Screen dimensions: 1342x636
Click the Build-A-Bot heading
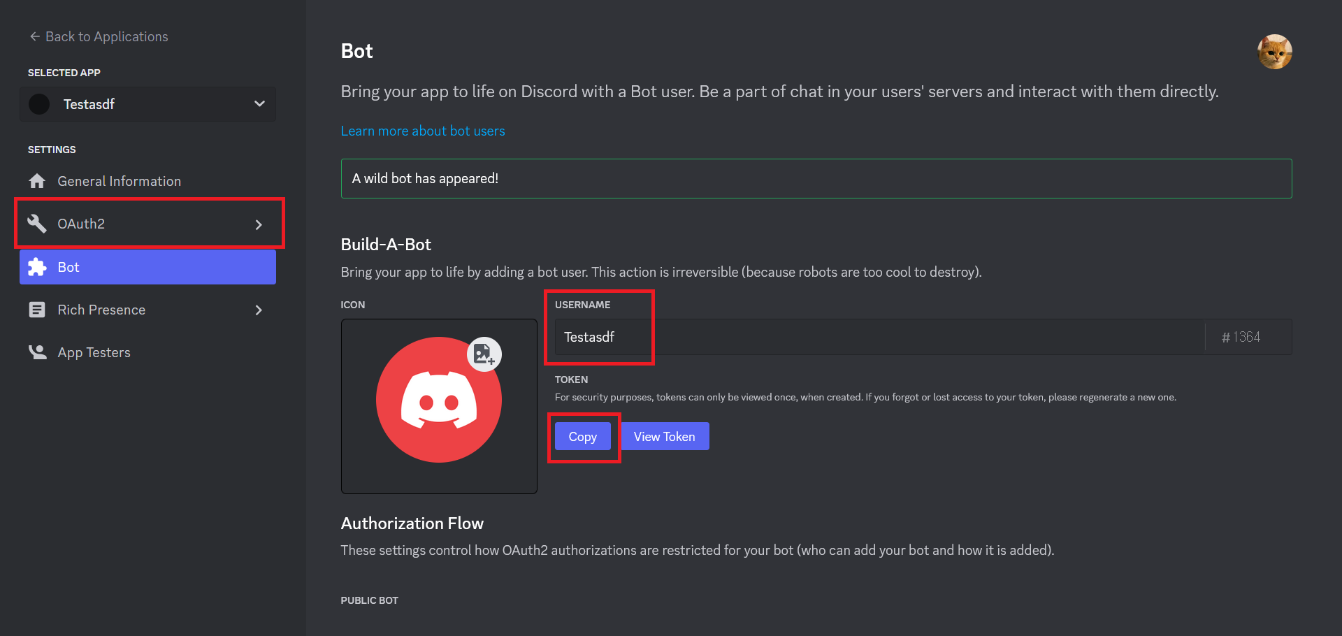click(386, 245)
